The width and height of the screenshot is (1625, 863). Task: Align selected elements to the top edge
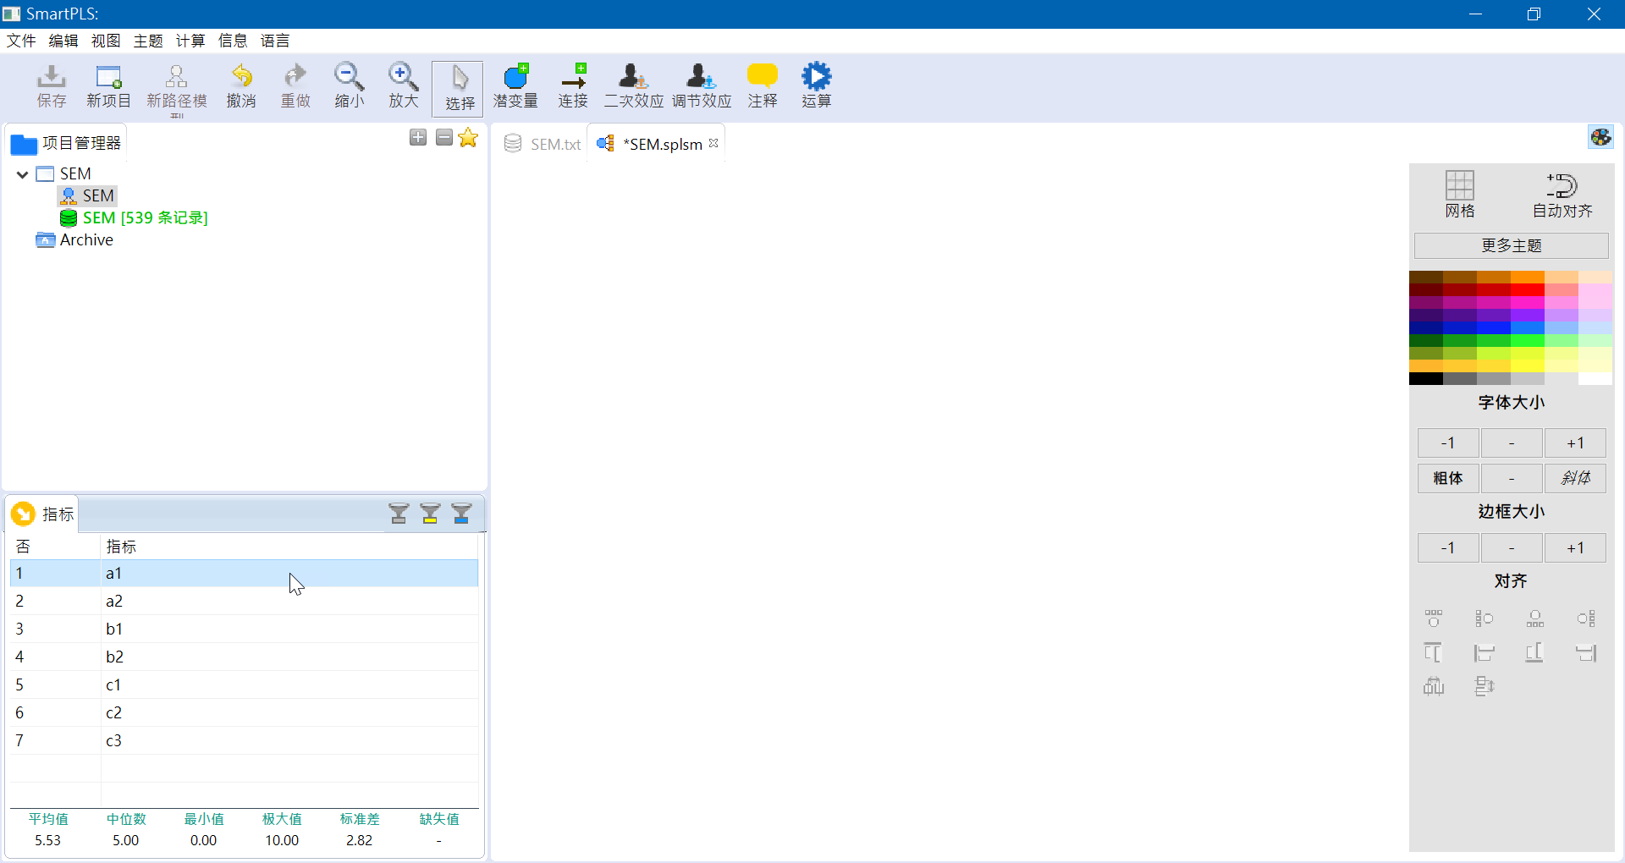point(1434,652)
